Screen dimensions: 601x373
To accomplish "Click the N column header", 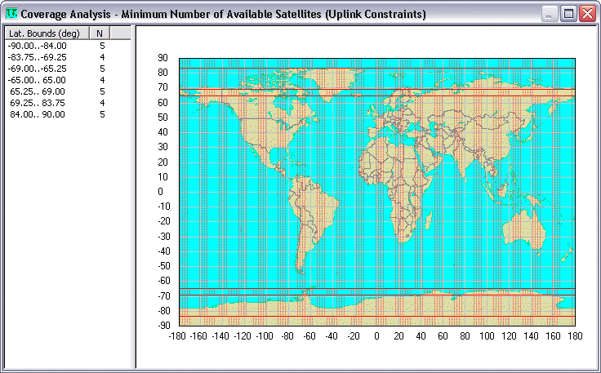I will point(99,33).
